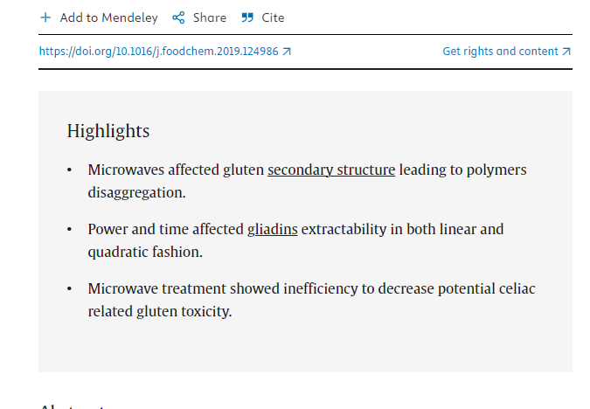Click the highlight about polymers disaggregation
The image size is (590, 409).
(307, 181)
